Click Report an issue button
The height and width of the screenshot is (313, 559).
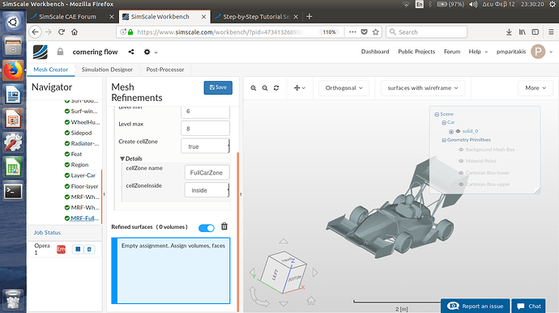tap(475, 306)
